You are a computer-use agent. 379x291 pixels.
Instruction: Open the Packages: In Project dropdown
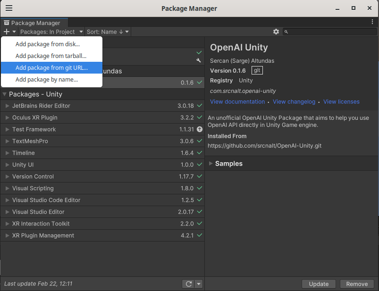coord(51,32)
